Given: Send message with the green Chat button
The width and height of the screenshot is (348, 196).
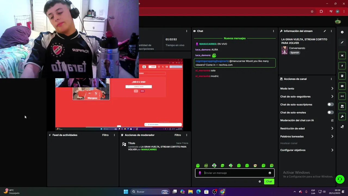Looking at the screenshot, I should coord(269,182).
